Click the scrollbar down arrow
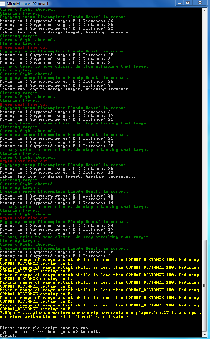 [205, 336]
